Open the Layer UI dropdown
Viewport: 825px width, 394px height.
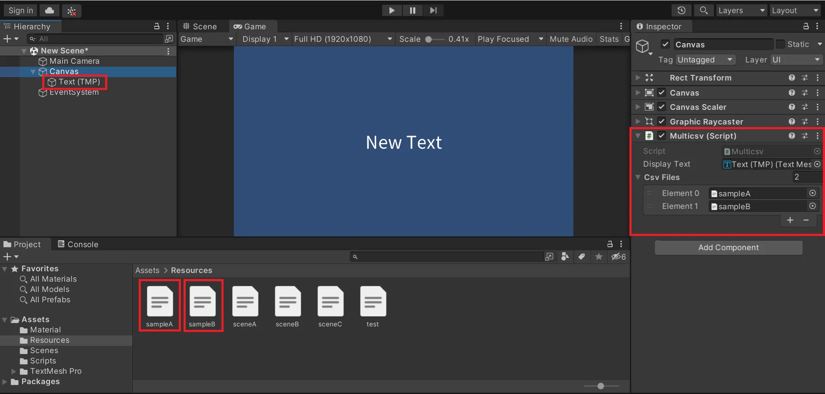pyautogui.click(x=796, y=60)
